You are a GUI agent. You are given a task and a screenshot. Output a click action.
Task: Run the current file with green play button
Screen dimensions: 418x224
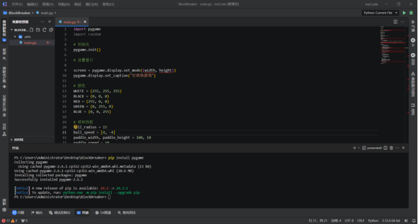tap(404, 13)
